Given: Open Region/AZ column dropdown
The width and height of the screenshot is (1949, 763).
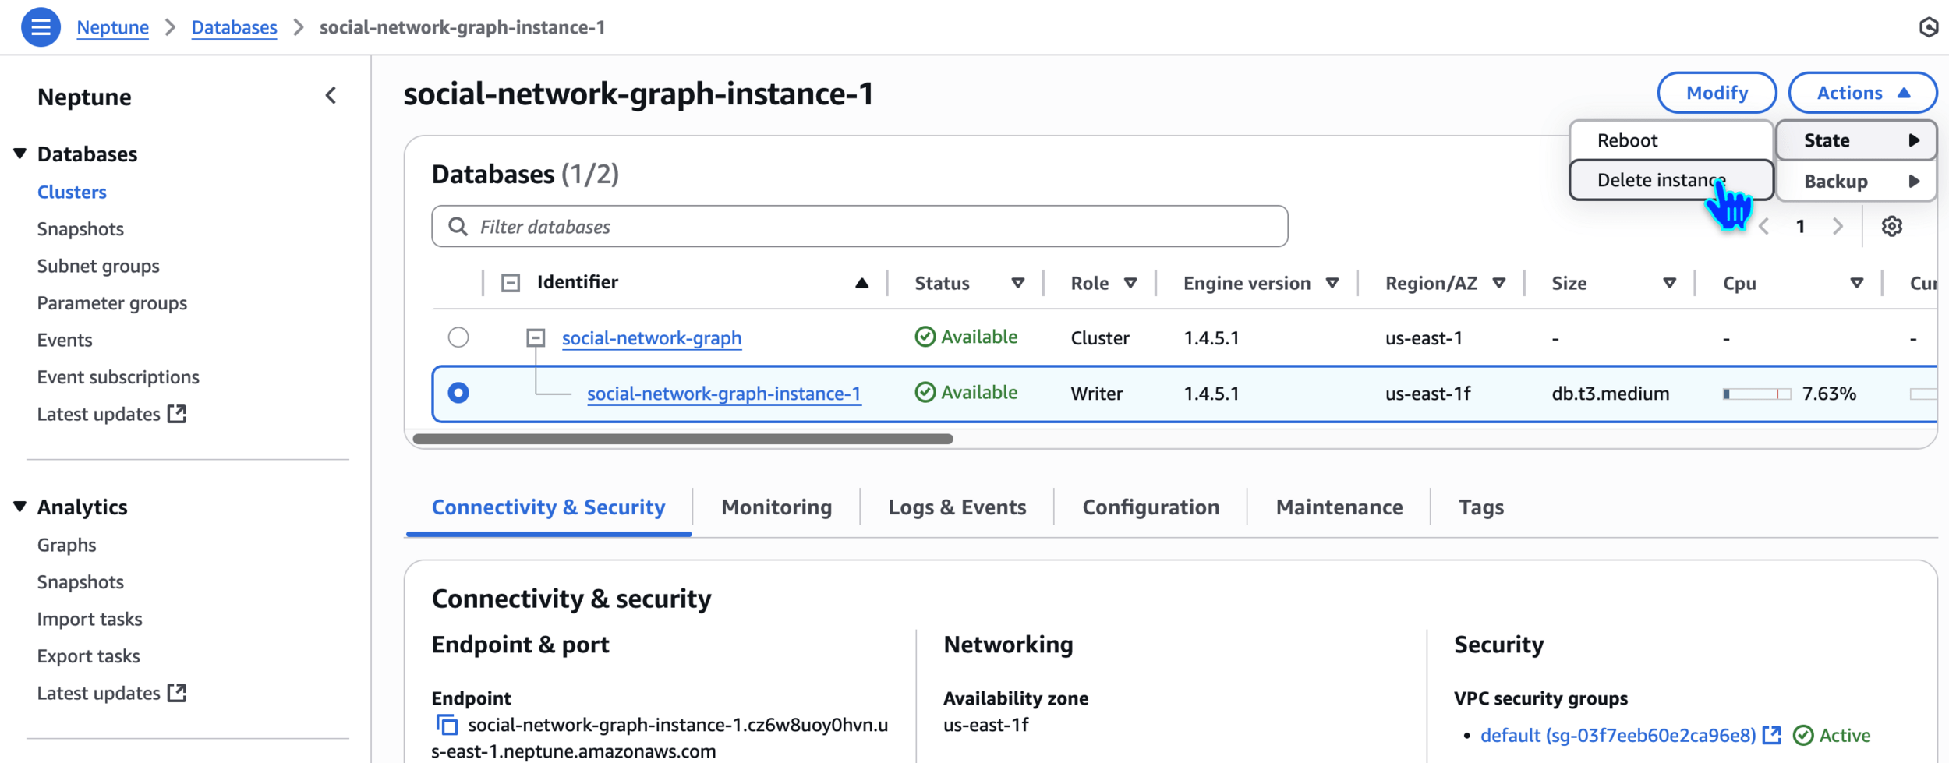Looking at the screenshot, I should [x=1498, y=283].
